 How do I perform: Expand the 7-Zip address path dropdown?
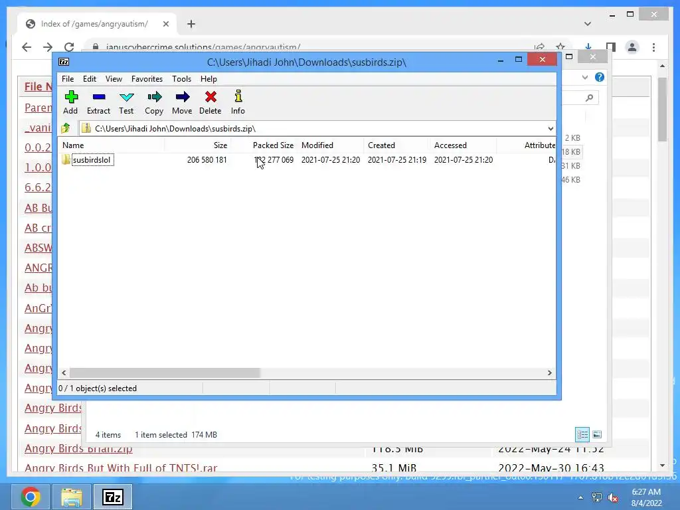[x=551, y=128]
